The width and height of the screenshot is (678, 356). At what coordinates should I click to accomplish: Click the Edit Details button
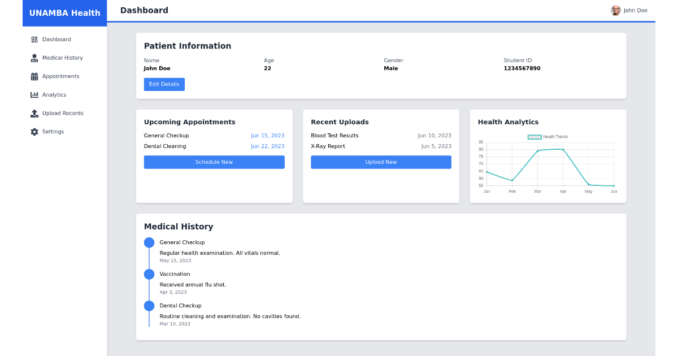click(x=164, y=84)
